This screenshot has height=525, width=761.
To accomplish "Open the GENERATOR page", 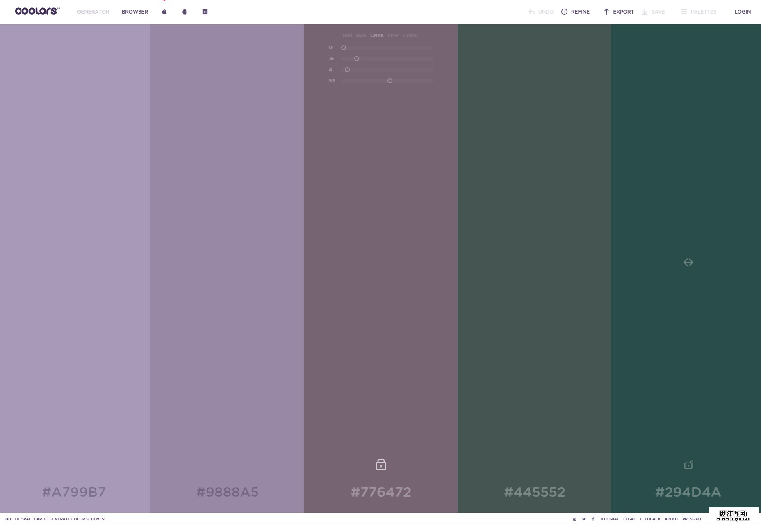I will tap(93, 11).
